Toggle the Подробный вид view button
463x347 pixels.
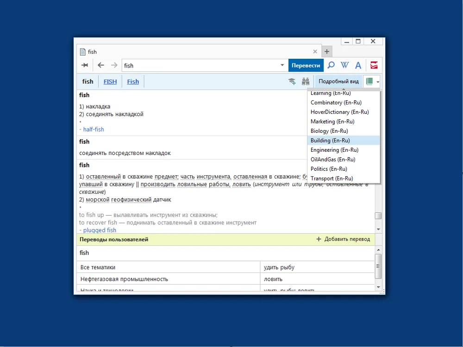[x=338, y=81]
